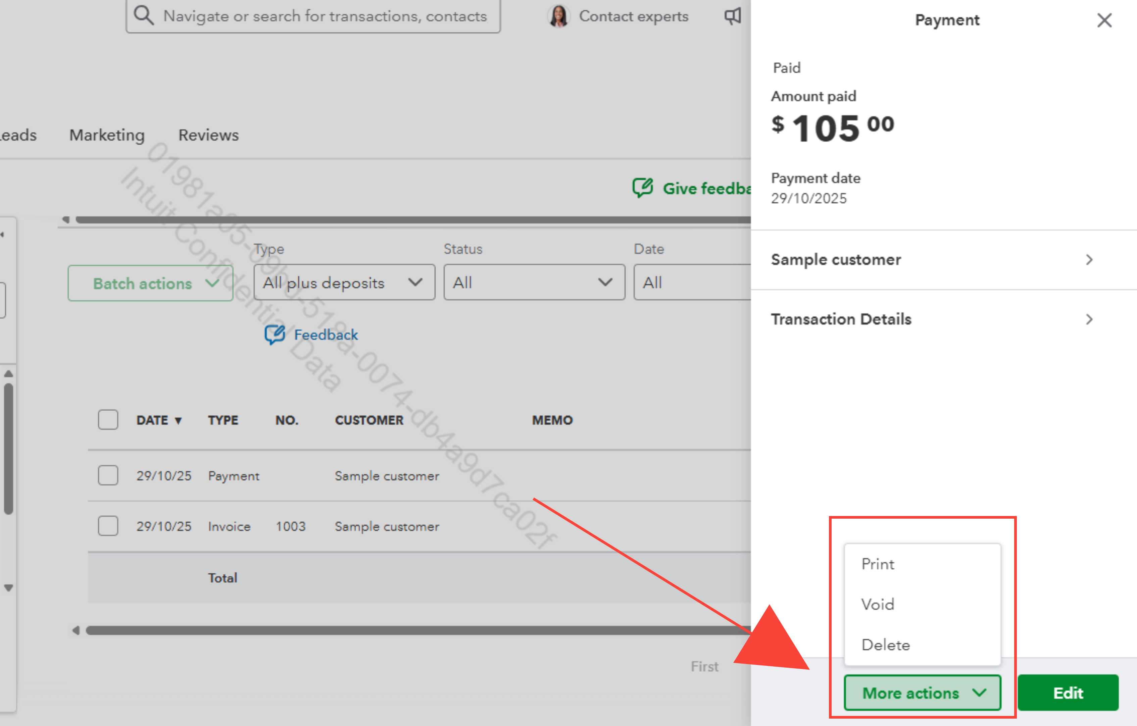The width and height of the screenshot is (1137, 726).
Task: Close the Payment panel with X
Action: tap(1104, 20)
